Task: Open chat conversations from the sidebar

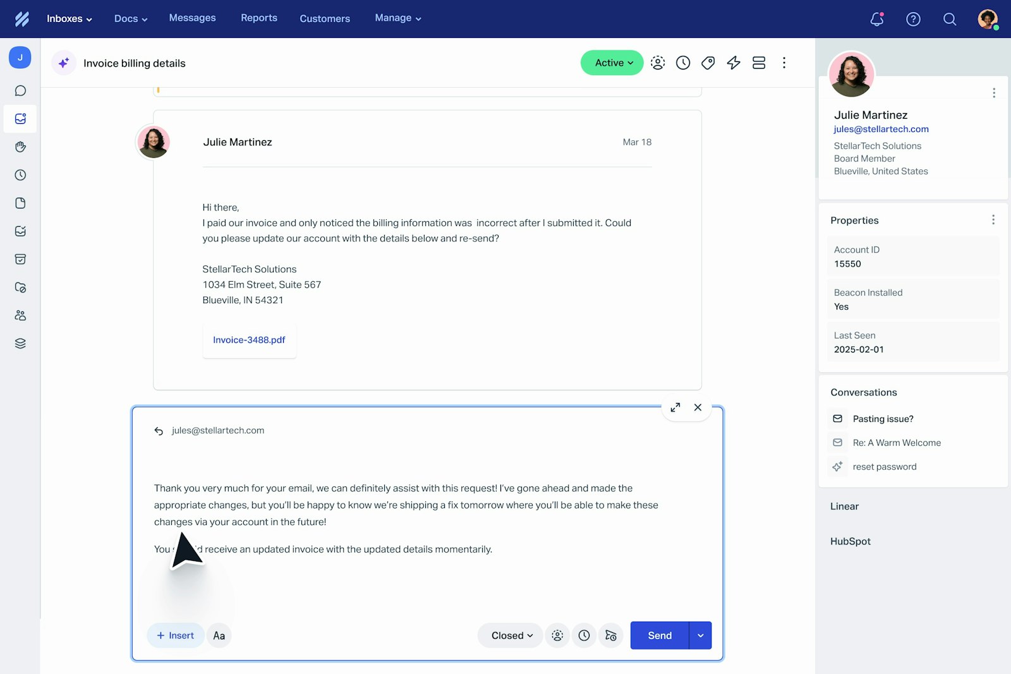Action: point(20,90)
